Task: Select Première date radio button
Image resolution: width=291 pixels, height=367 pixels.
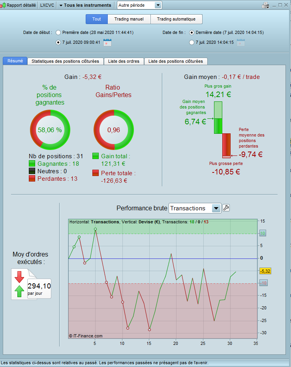Action: pos(58,32)
